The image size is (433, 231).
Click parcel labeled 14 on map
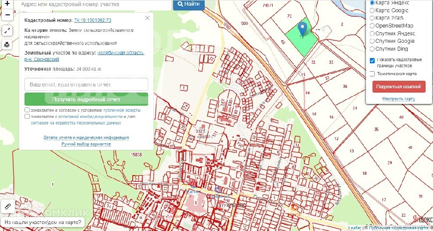tap(307, 93)
